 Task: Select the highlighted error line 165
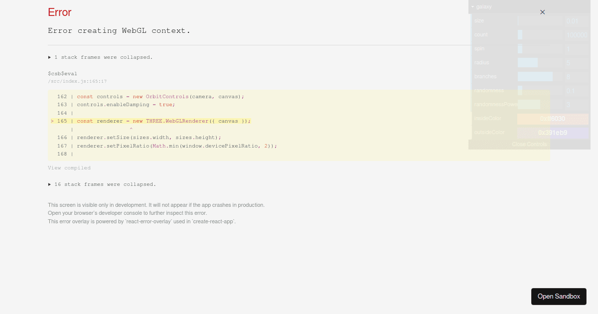pyautogui.click(x=149, y=121)
